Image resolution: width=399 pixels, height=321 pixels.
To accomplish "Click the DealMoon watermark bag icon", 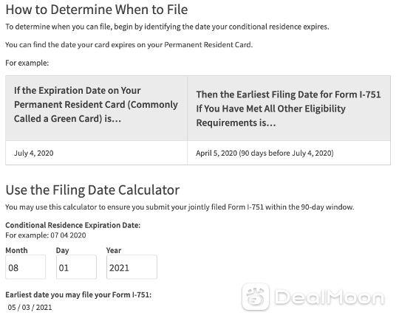I will [255, 297].
